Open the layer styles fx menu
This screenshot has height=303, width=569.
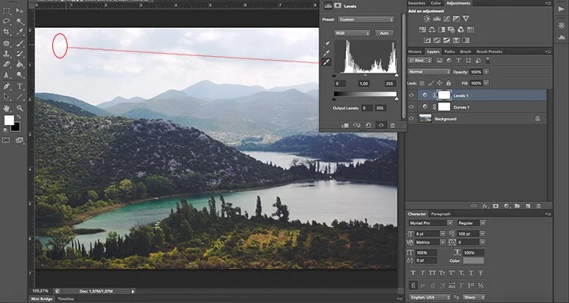[x=486, y=206]
